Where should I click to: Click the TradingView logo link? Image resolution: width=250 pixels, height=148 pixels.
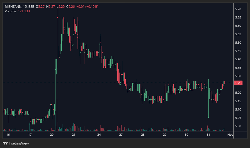(16, 143)
